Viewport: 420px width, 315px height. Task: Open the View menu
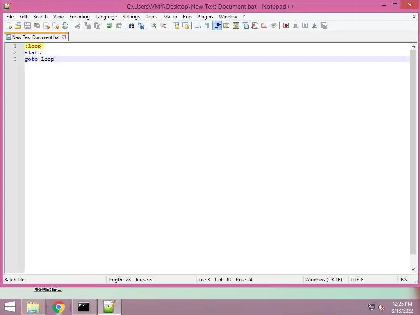[x=58, y=16]
